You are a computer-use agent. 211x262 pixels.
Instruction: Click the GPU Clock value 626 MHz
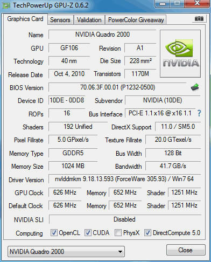65,192
